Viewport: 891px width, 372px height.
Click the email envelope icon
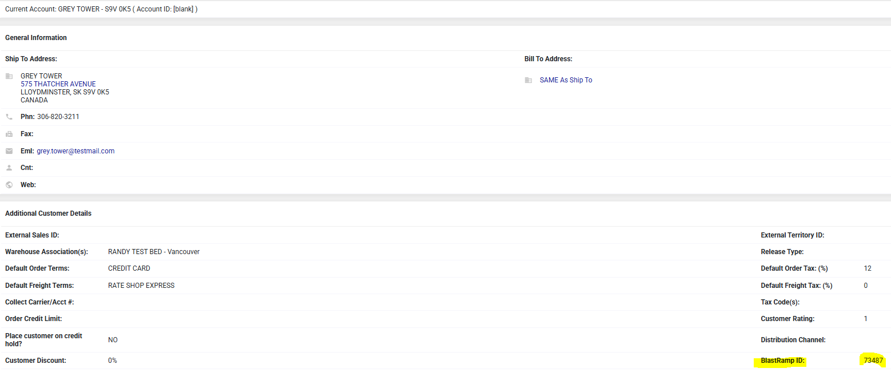(9, 151)
